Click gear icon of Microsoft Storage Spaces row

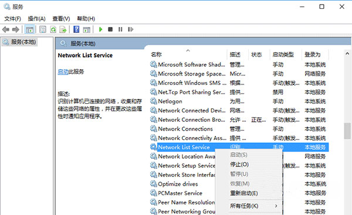(154, 74)
